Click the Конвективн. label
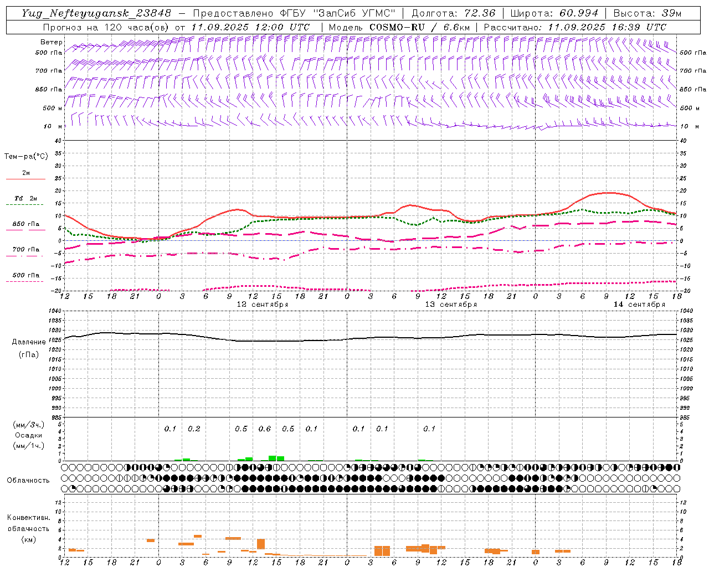The width and height of the screenshot is (709, 567). (x=28, y=518)
